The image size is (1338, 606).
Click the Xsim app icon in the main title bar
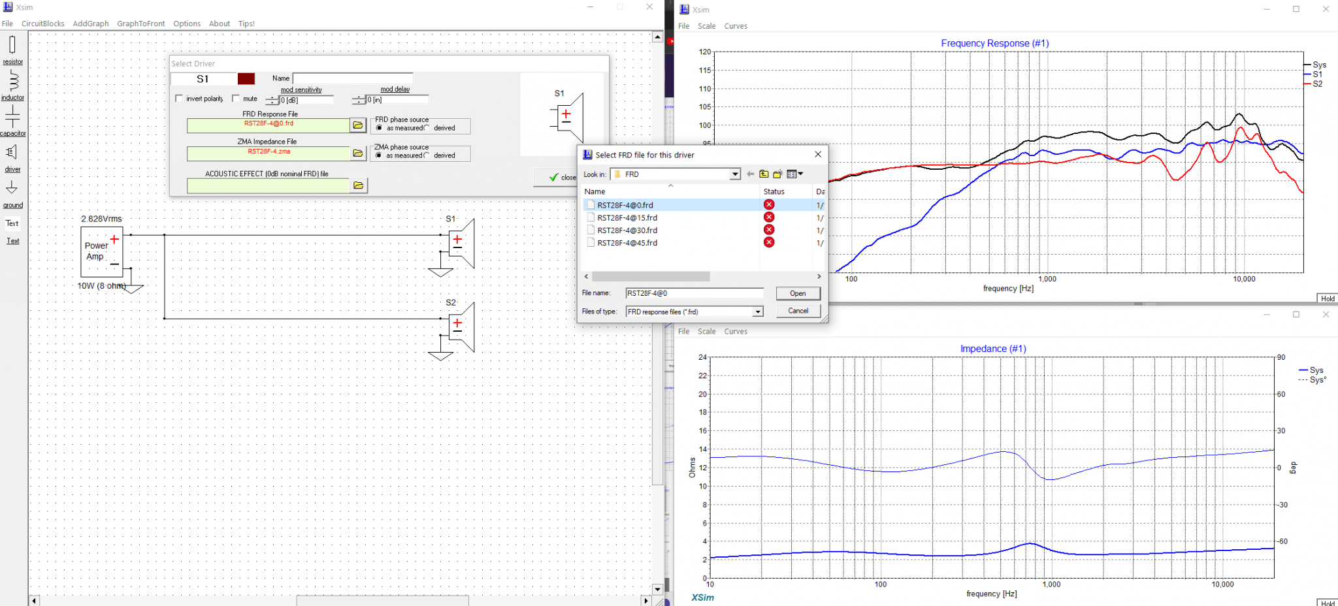[8, 7]
